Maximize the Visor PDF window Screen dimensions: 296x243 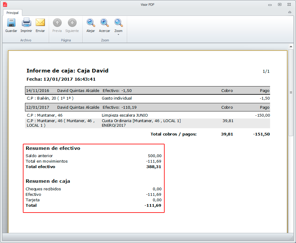click(280, 5)
